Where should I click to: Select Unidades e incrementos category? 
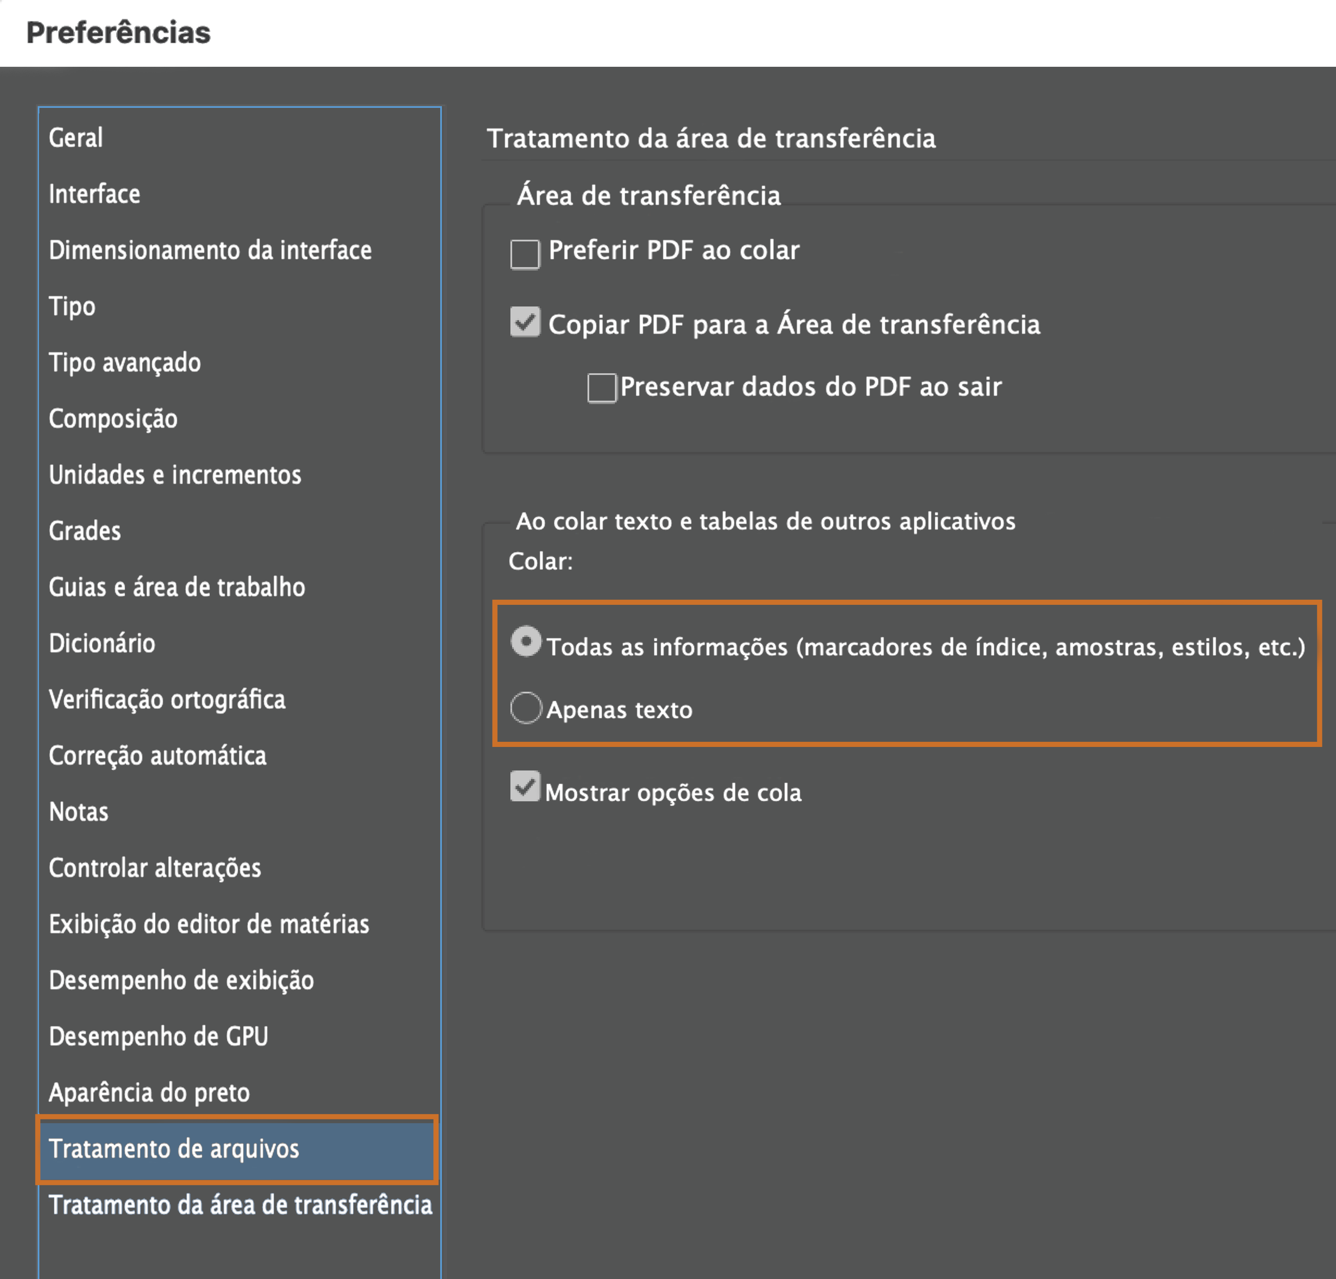175,475
